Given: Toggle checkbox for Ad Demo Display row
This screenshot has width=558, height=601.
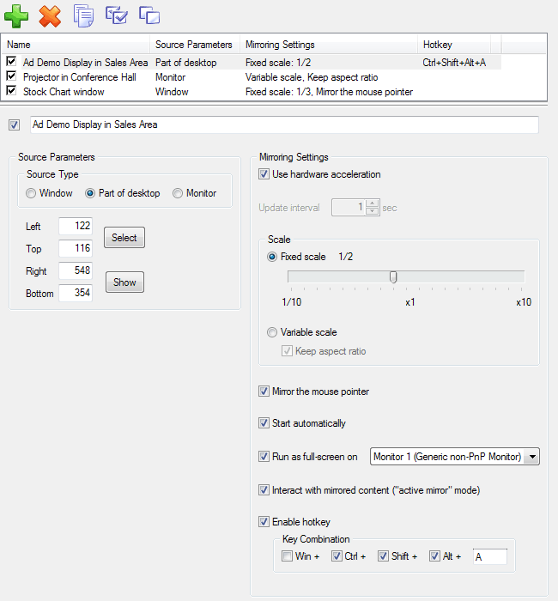Looking at the screenshot, I should point(11,61).
